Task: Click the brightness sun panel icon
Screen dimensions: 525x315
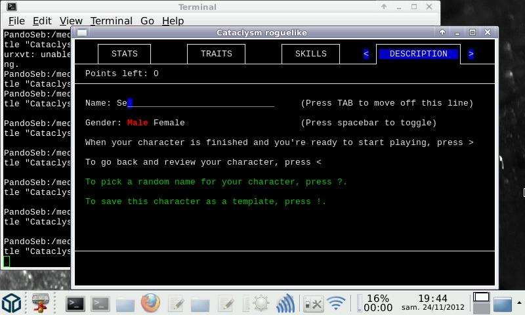Action: pos(261,304)
